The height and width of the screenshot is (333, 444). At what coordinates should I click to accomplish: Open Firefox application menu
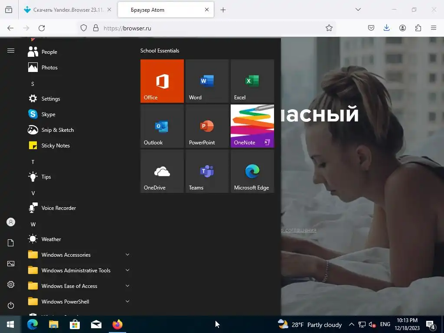(434, 28)
